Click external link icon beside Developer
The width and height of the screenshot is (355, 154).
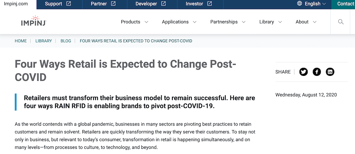point(163,4)
